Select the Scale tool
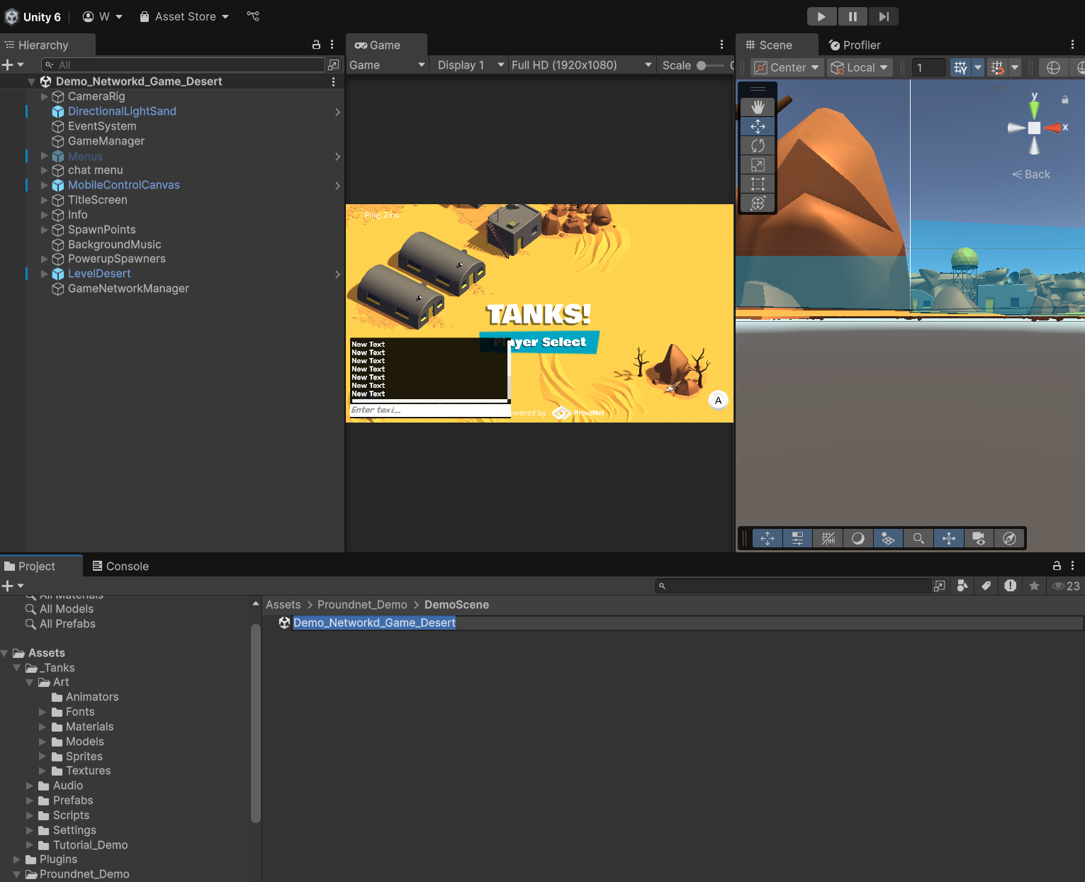The height and width of the screenshot is (882, 1085). click(x=758, y=164)
